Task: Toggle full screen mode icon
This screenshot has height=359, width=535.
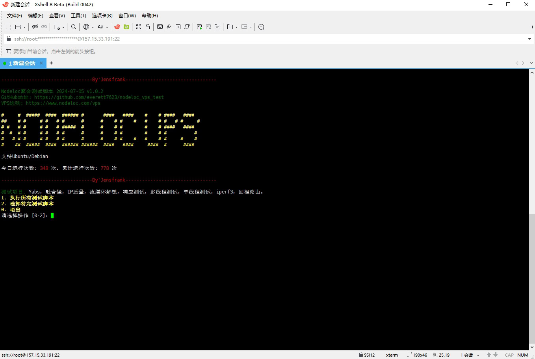Action: (x=139, y=27)
